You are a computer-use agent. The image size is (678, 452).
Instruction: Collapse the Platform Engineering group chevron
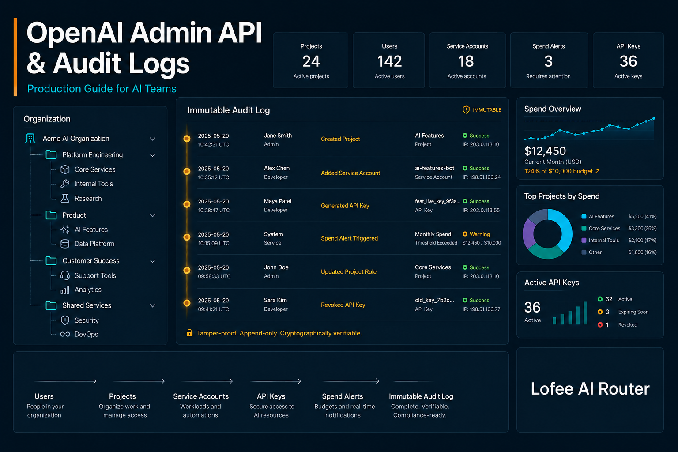[x=153, y=155]
